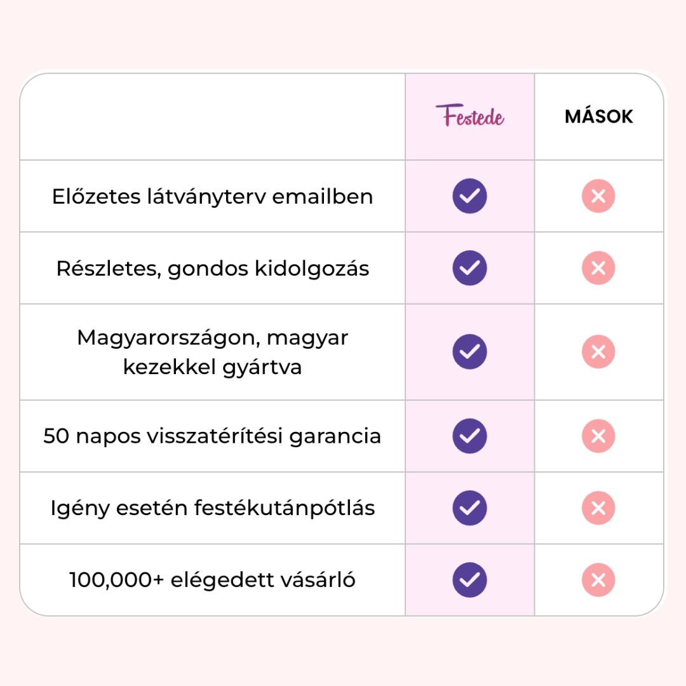Click pink X for Részletes, gondos kidolgozás
Image resolution: width=686 pixels, height=686 pixels.
coord(598,268)
